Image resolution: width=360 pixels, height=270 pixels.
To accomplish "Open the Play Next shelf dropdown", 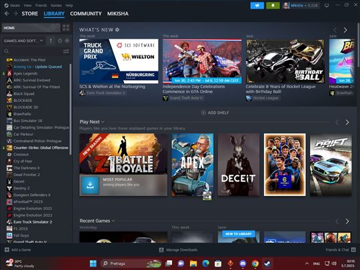I will click(103, 122).
